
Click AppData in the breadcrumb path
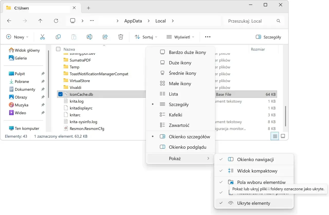[x=133, y=21]
